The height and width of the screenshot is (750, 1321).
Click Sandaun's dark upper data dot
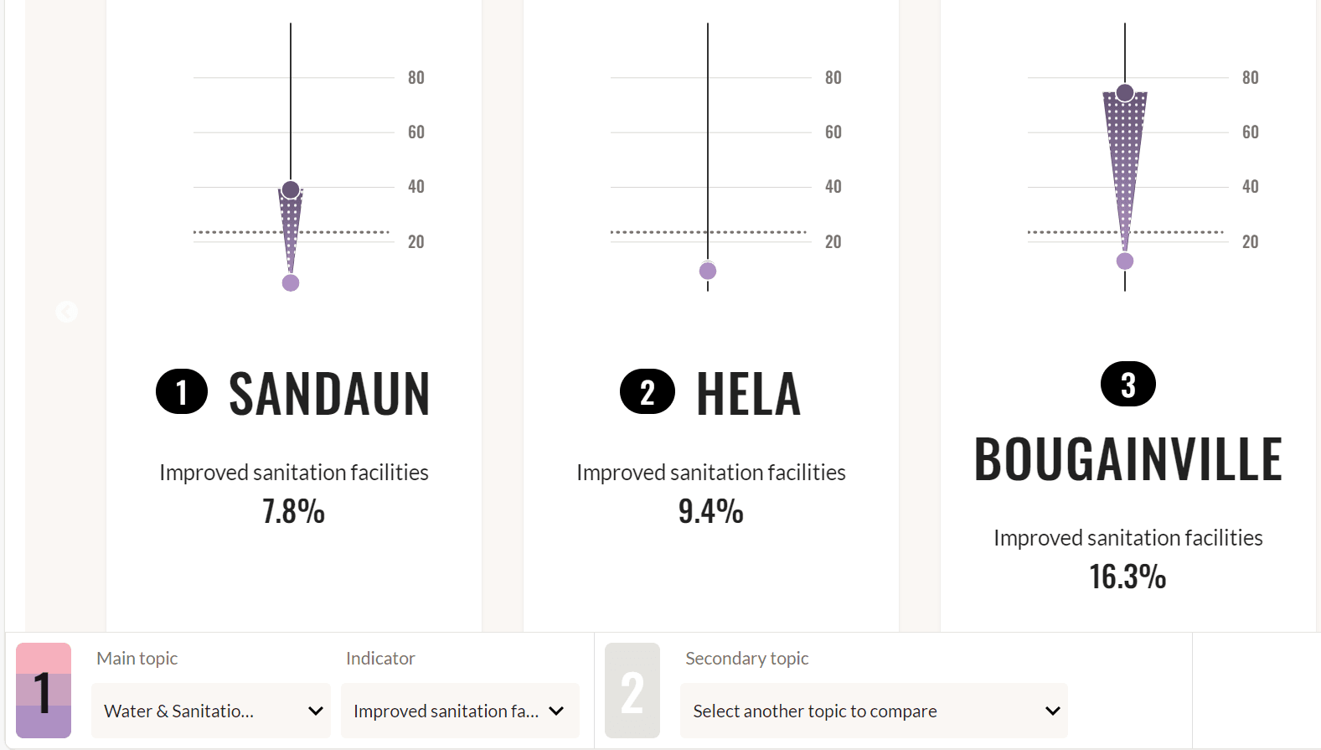[x=291, y=189]
